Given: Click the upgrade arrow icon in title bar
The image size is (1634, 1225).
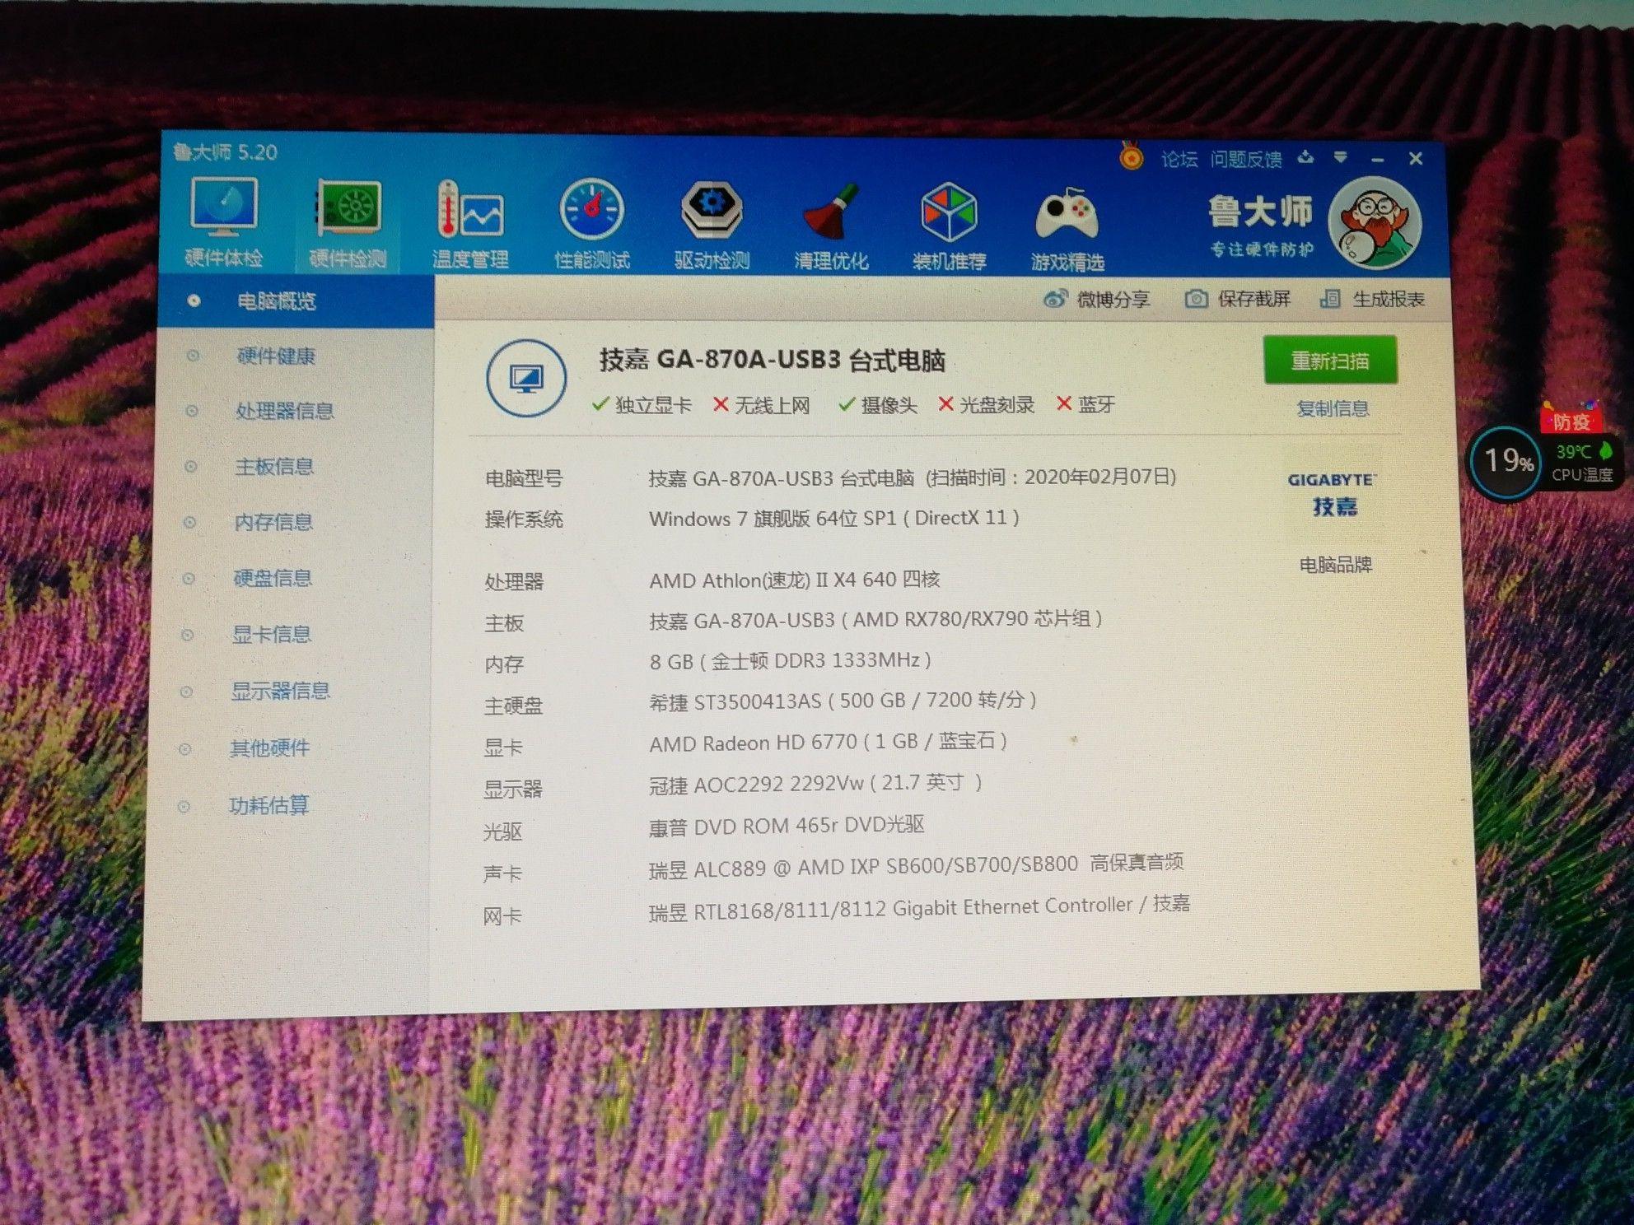Looking at the screenshot, I should (1305, 156).
